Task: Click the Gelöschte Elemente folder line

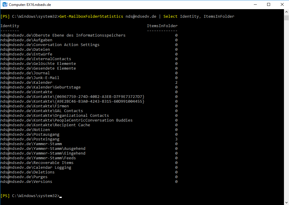Action: 38,64
